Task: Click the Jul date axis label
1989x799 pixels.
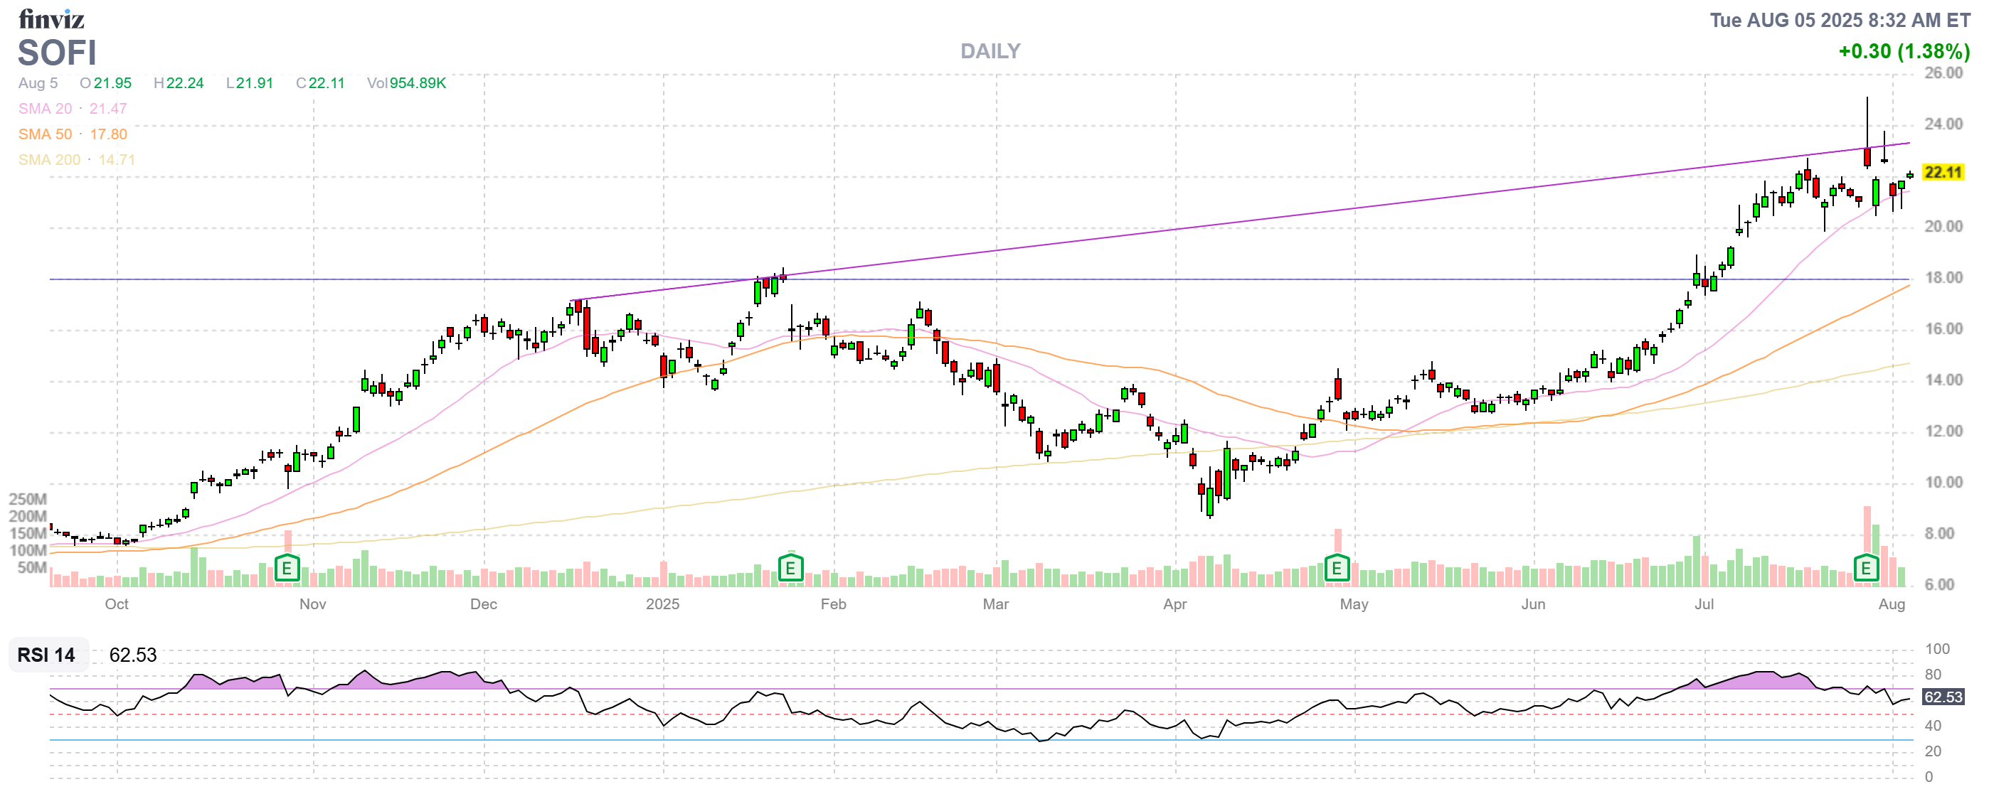Action: [x=1704, y=604]
